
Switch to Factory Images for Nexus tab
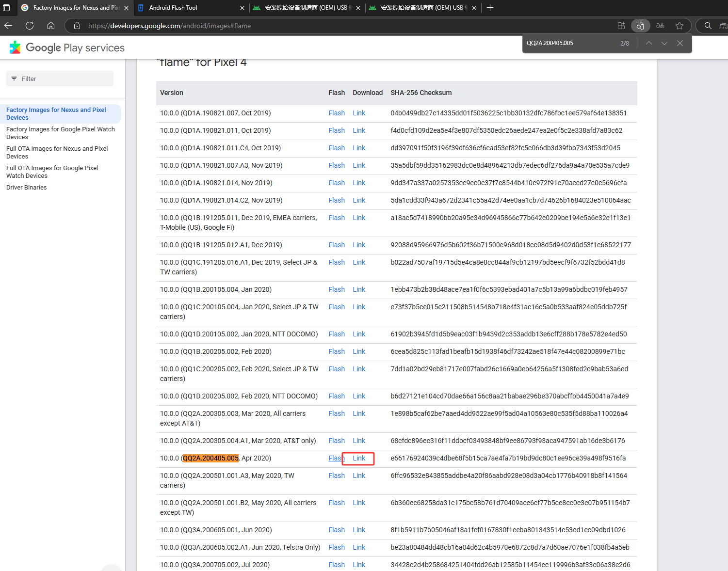[x=75, y=8]
